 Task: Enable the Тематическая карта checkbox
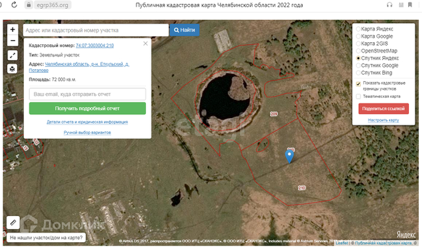(x=358, y=96)
